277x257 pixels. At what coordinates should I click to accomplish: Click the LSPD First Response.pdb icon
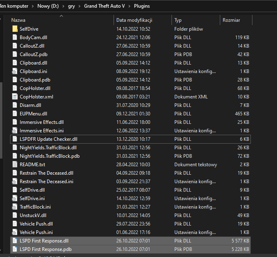click(x=15, y=249)
